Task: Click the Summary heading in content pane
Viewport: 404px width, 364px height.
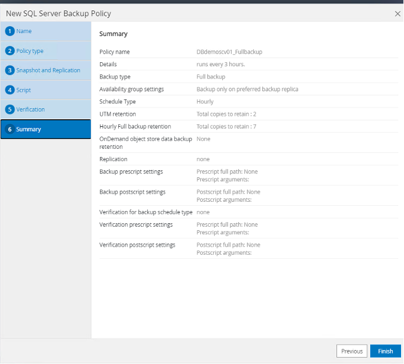Action: [114, 34]
